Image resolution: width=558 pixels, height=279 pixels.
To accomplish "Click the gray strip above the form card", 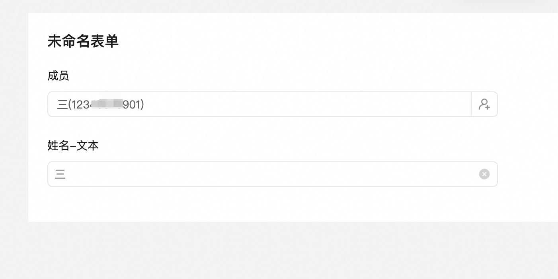I will click(279, 6).
